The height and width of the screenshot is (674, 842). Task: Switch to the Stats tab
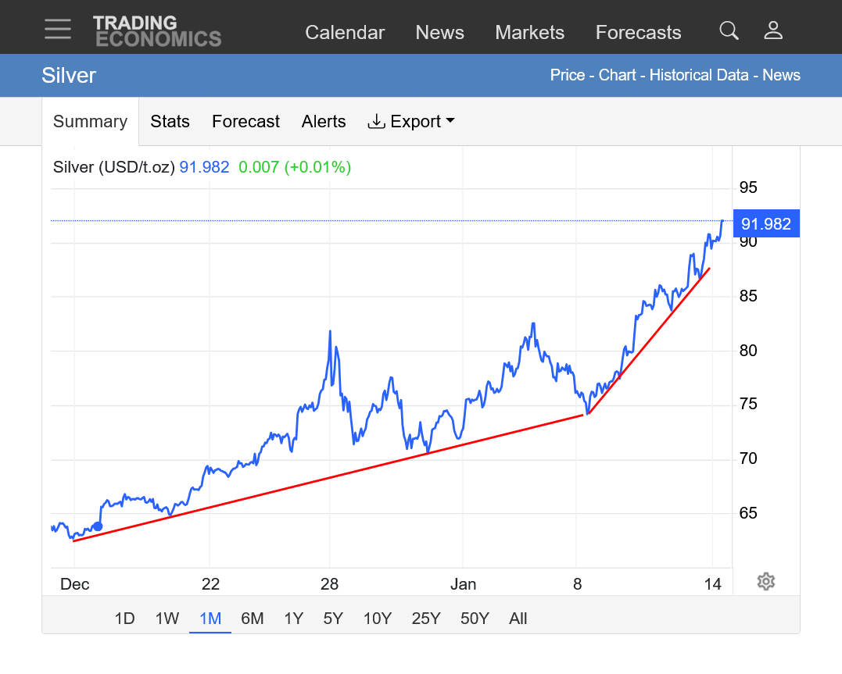[x=170, y=122]
